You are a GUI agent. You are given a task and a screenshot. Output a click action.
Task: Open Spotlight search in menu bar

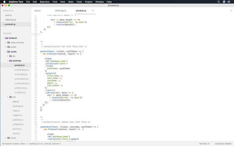coord(218,2)
